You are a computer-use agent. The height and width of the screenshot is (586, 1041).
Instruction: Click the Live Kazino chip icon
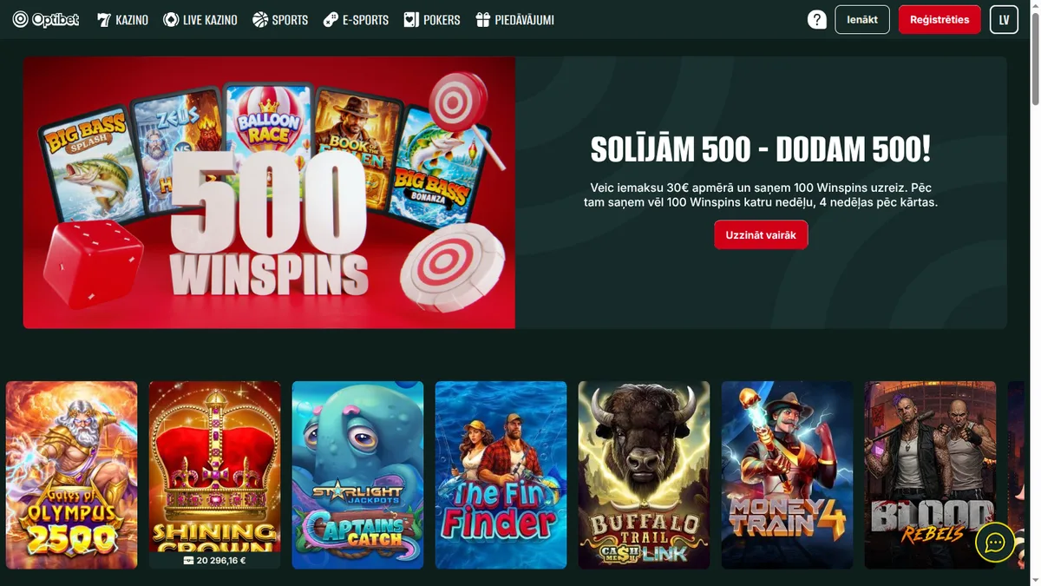click(x=171, y=19)
